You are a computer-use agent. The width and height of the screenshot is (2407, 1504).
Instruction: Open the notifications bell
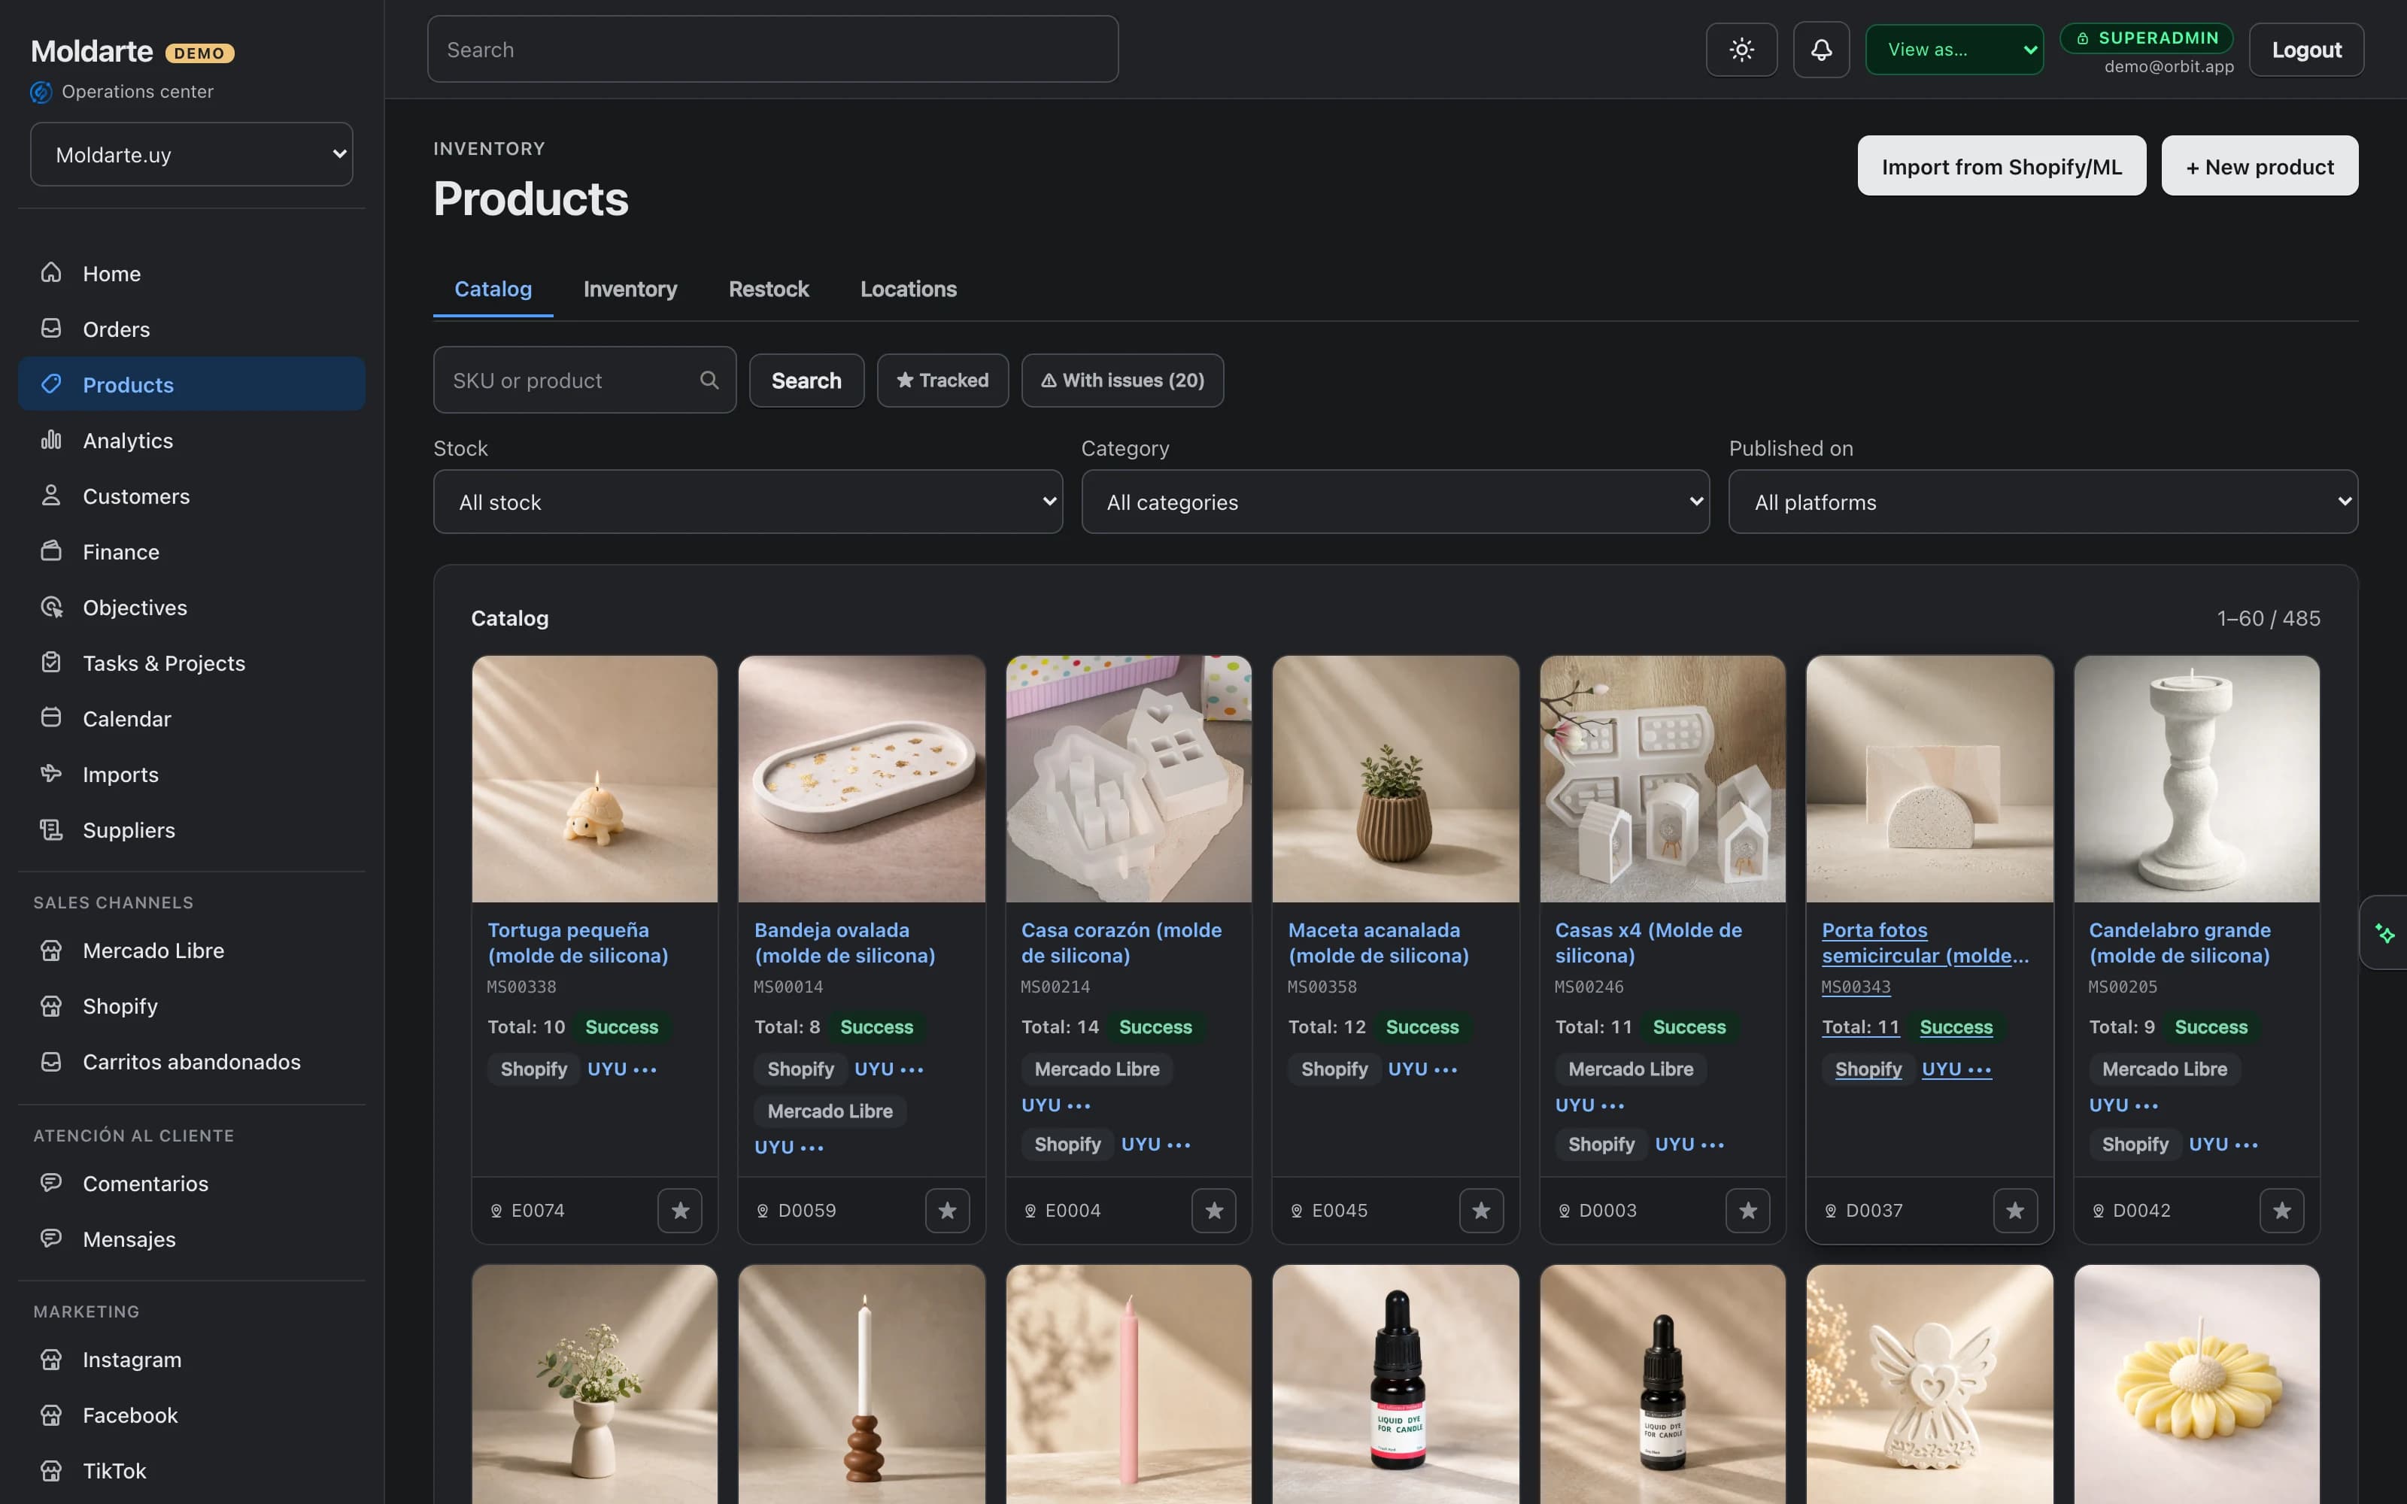(x=1821, y=50)
